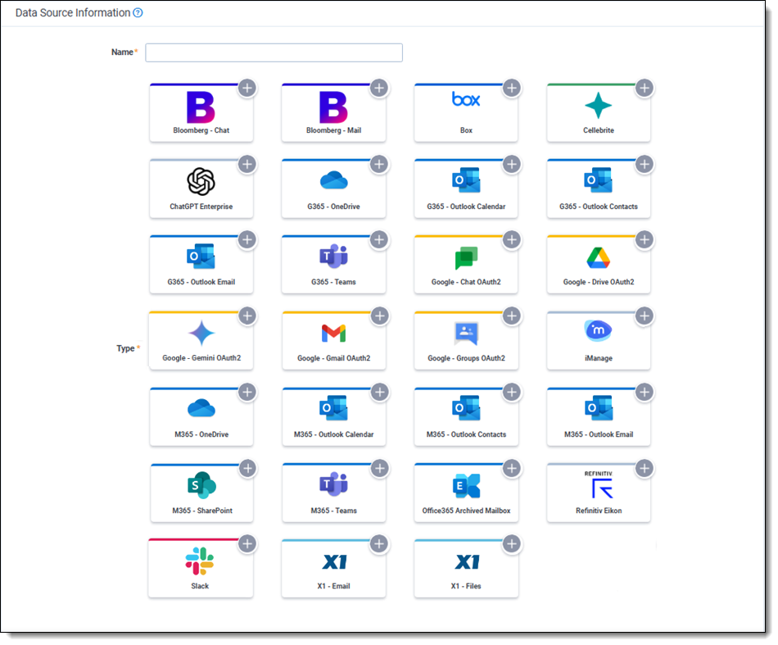
Task: Click the "Slack" card label
Action: click(x=200, y=586)
